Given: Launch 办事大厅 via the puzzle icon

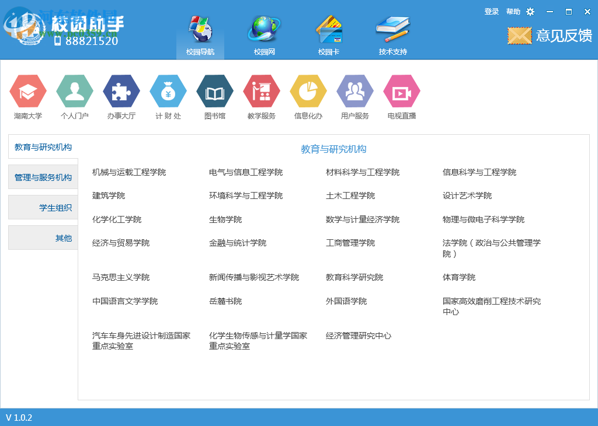Looking at the screenshot, I should coord(121,92).
